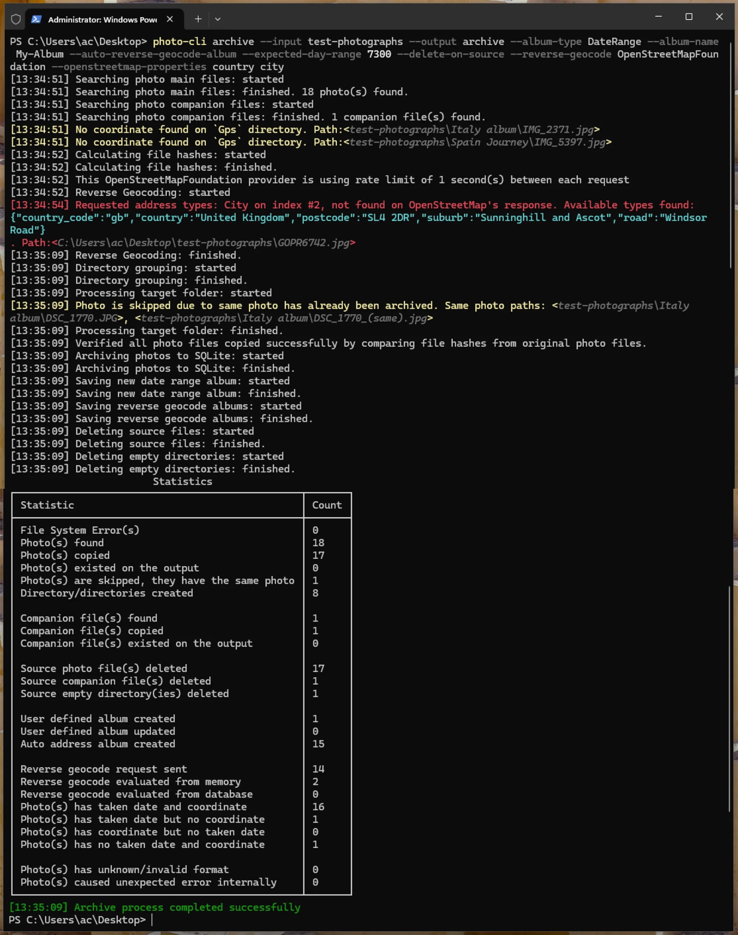738x935 pixels.
Task: Click the GOPR6742.jpg file path
Action: (x=203, y=243)
